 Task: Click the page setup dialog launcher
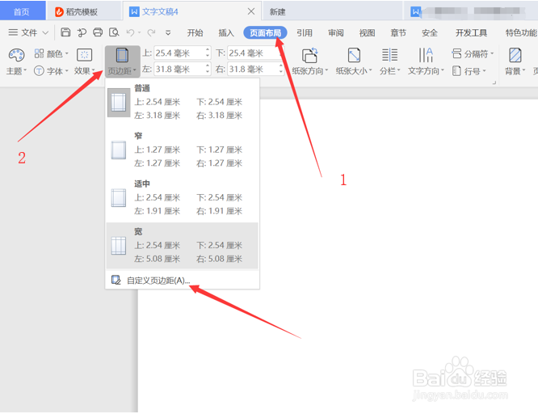(x=494, y=82)
